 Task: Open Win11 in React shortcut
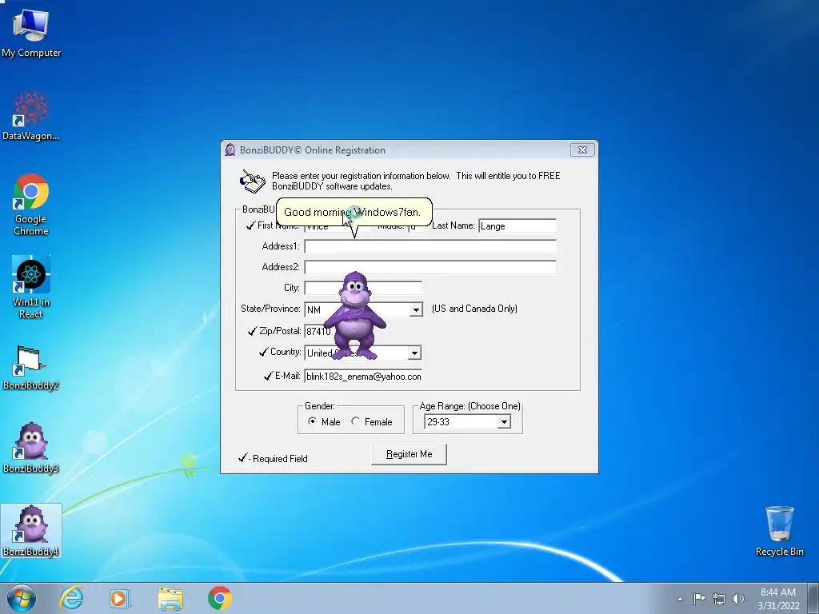[x=31, y=287]
